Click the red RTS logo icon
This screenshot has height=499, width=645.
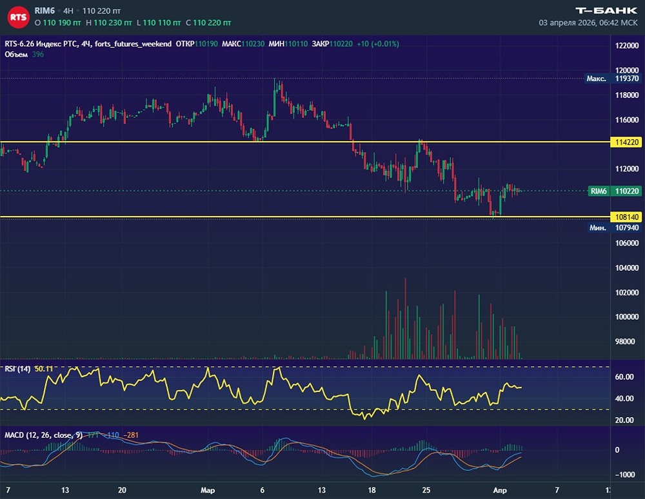click(18, 17)
